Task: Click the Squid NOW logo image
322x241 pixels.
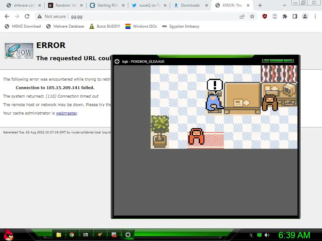Action: coord(19,51)
